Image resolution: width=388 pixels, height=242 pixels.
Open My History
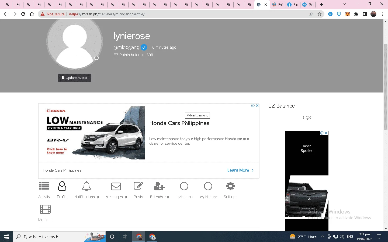208,190
